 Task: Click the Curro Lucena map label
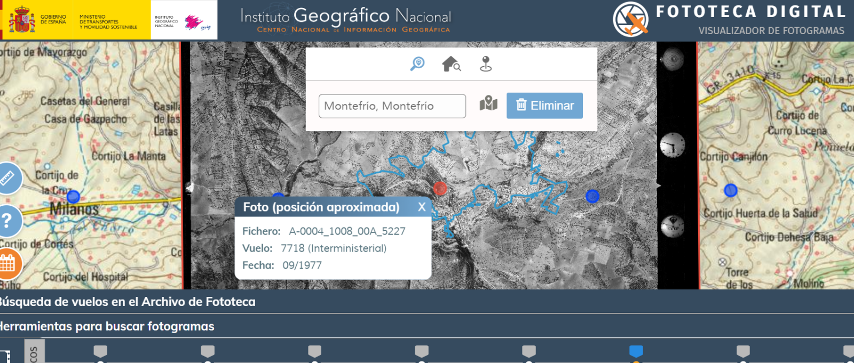(797, 131)
